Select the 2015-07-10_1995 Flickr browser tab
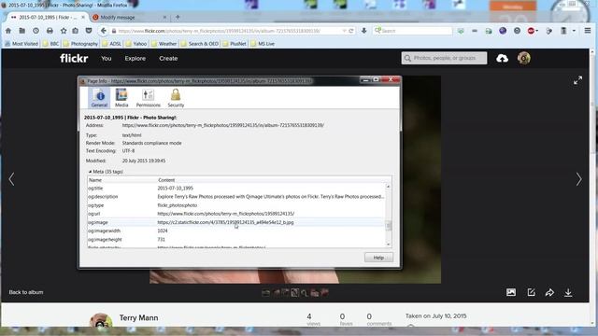The height and width of the screenshot is (336, 598). [48, 17]
